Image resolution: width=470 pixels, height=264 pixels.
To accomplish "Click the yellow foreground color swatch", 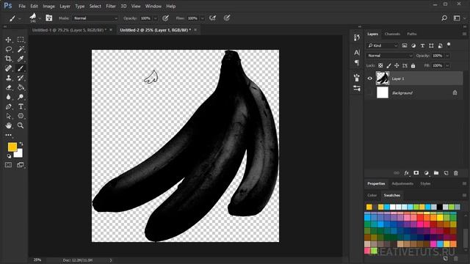I will pos(12,147).
